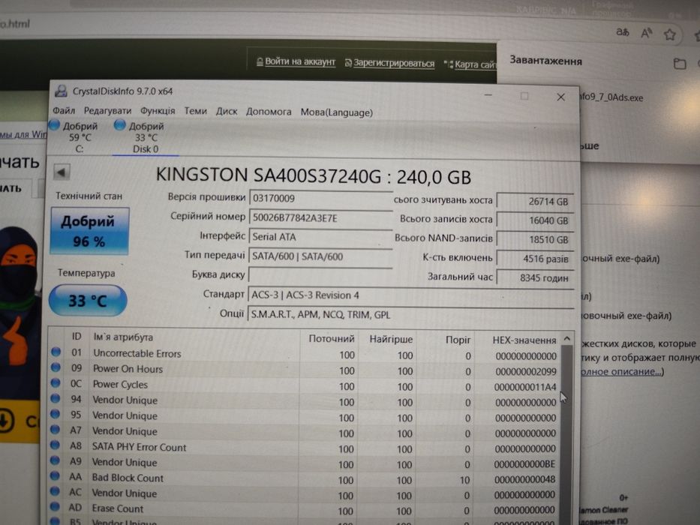Click the status dot for attribute 94
This screenshot has height=525, width=700.
[56, 398]
